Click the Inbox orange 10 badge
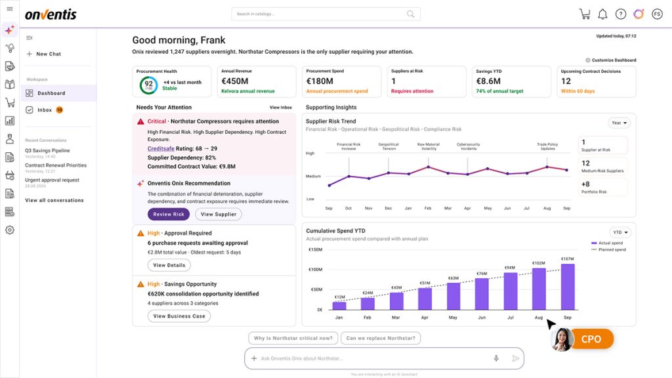672x378 pixels. click(60, 110)
